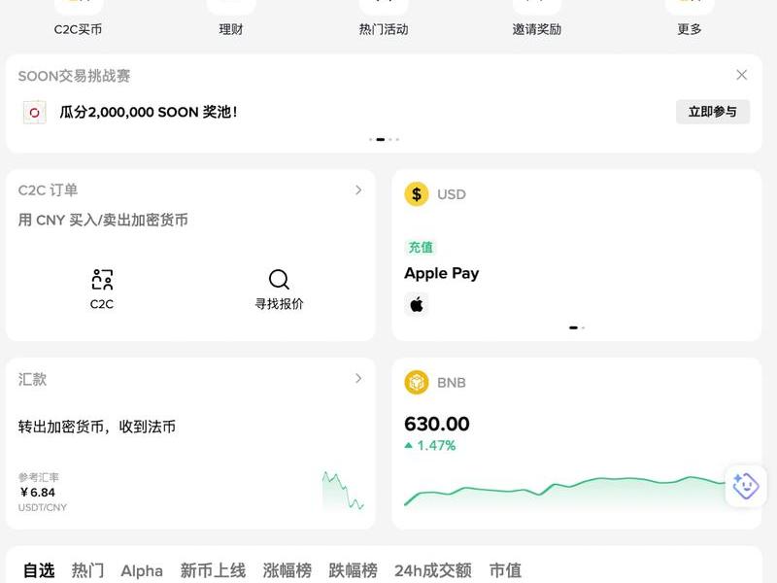Tap the ¥6.84 reference rate
777x583 pixels.
click(x=37, y=493)
